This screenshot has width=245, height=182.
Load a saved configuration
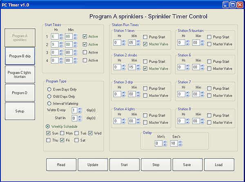click(x=219, y=165)
